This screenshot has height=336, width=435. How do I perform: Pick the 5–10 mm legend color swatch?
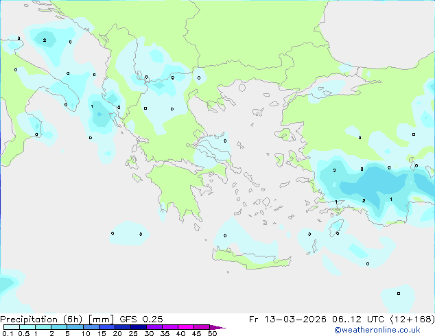tap(75, 327)
